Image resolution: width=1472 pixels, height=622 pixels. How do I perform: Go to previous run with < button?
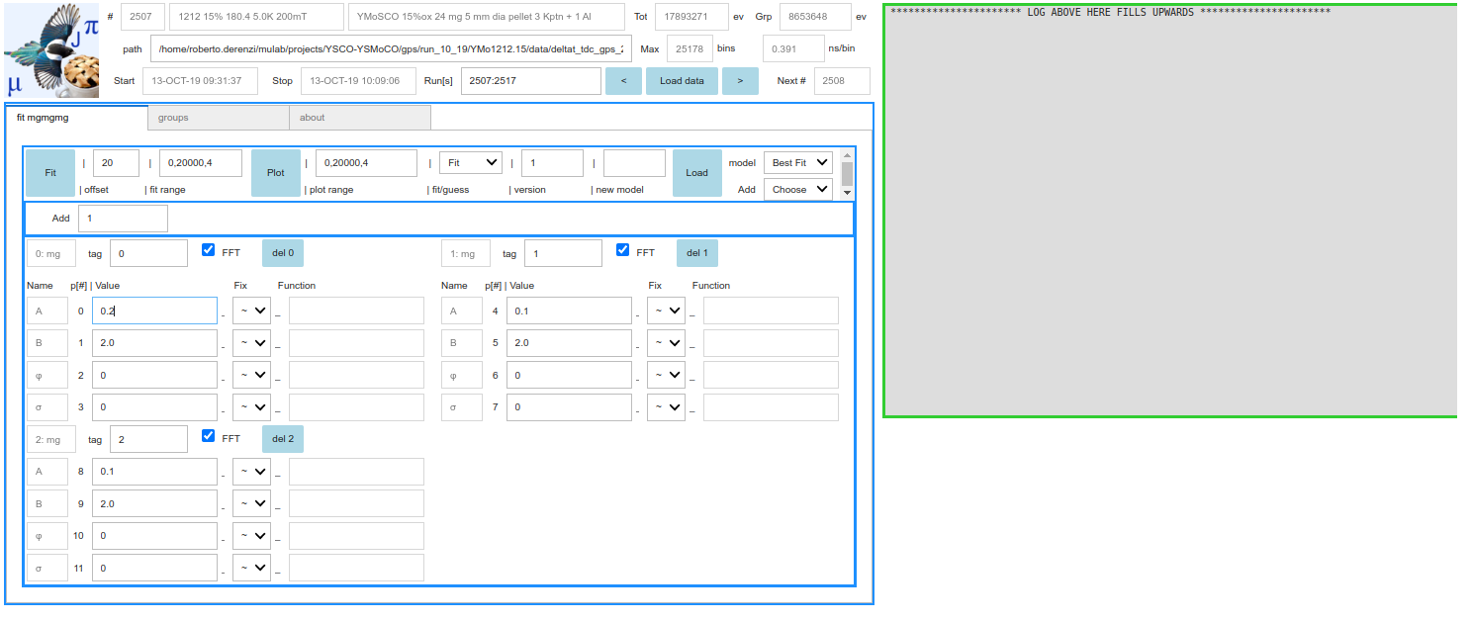click(x=623, y=81)
